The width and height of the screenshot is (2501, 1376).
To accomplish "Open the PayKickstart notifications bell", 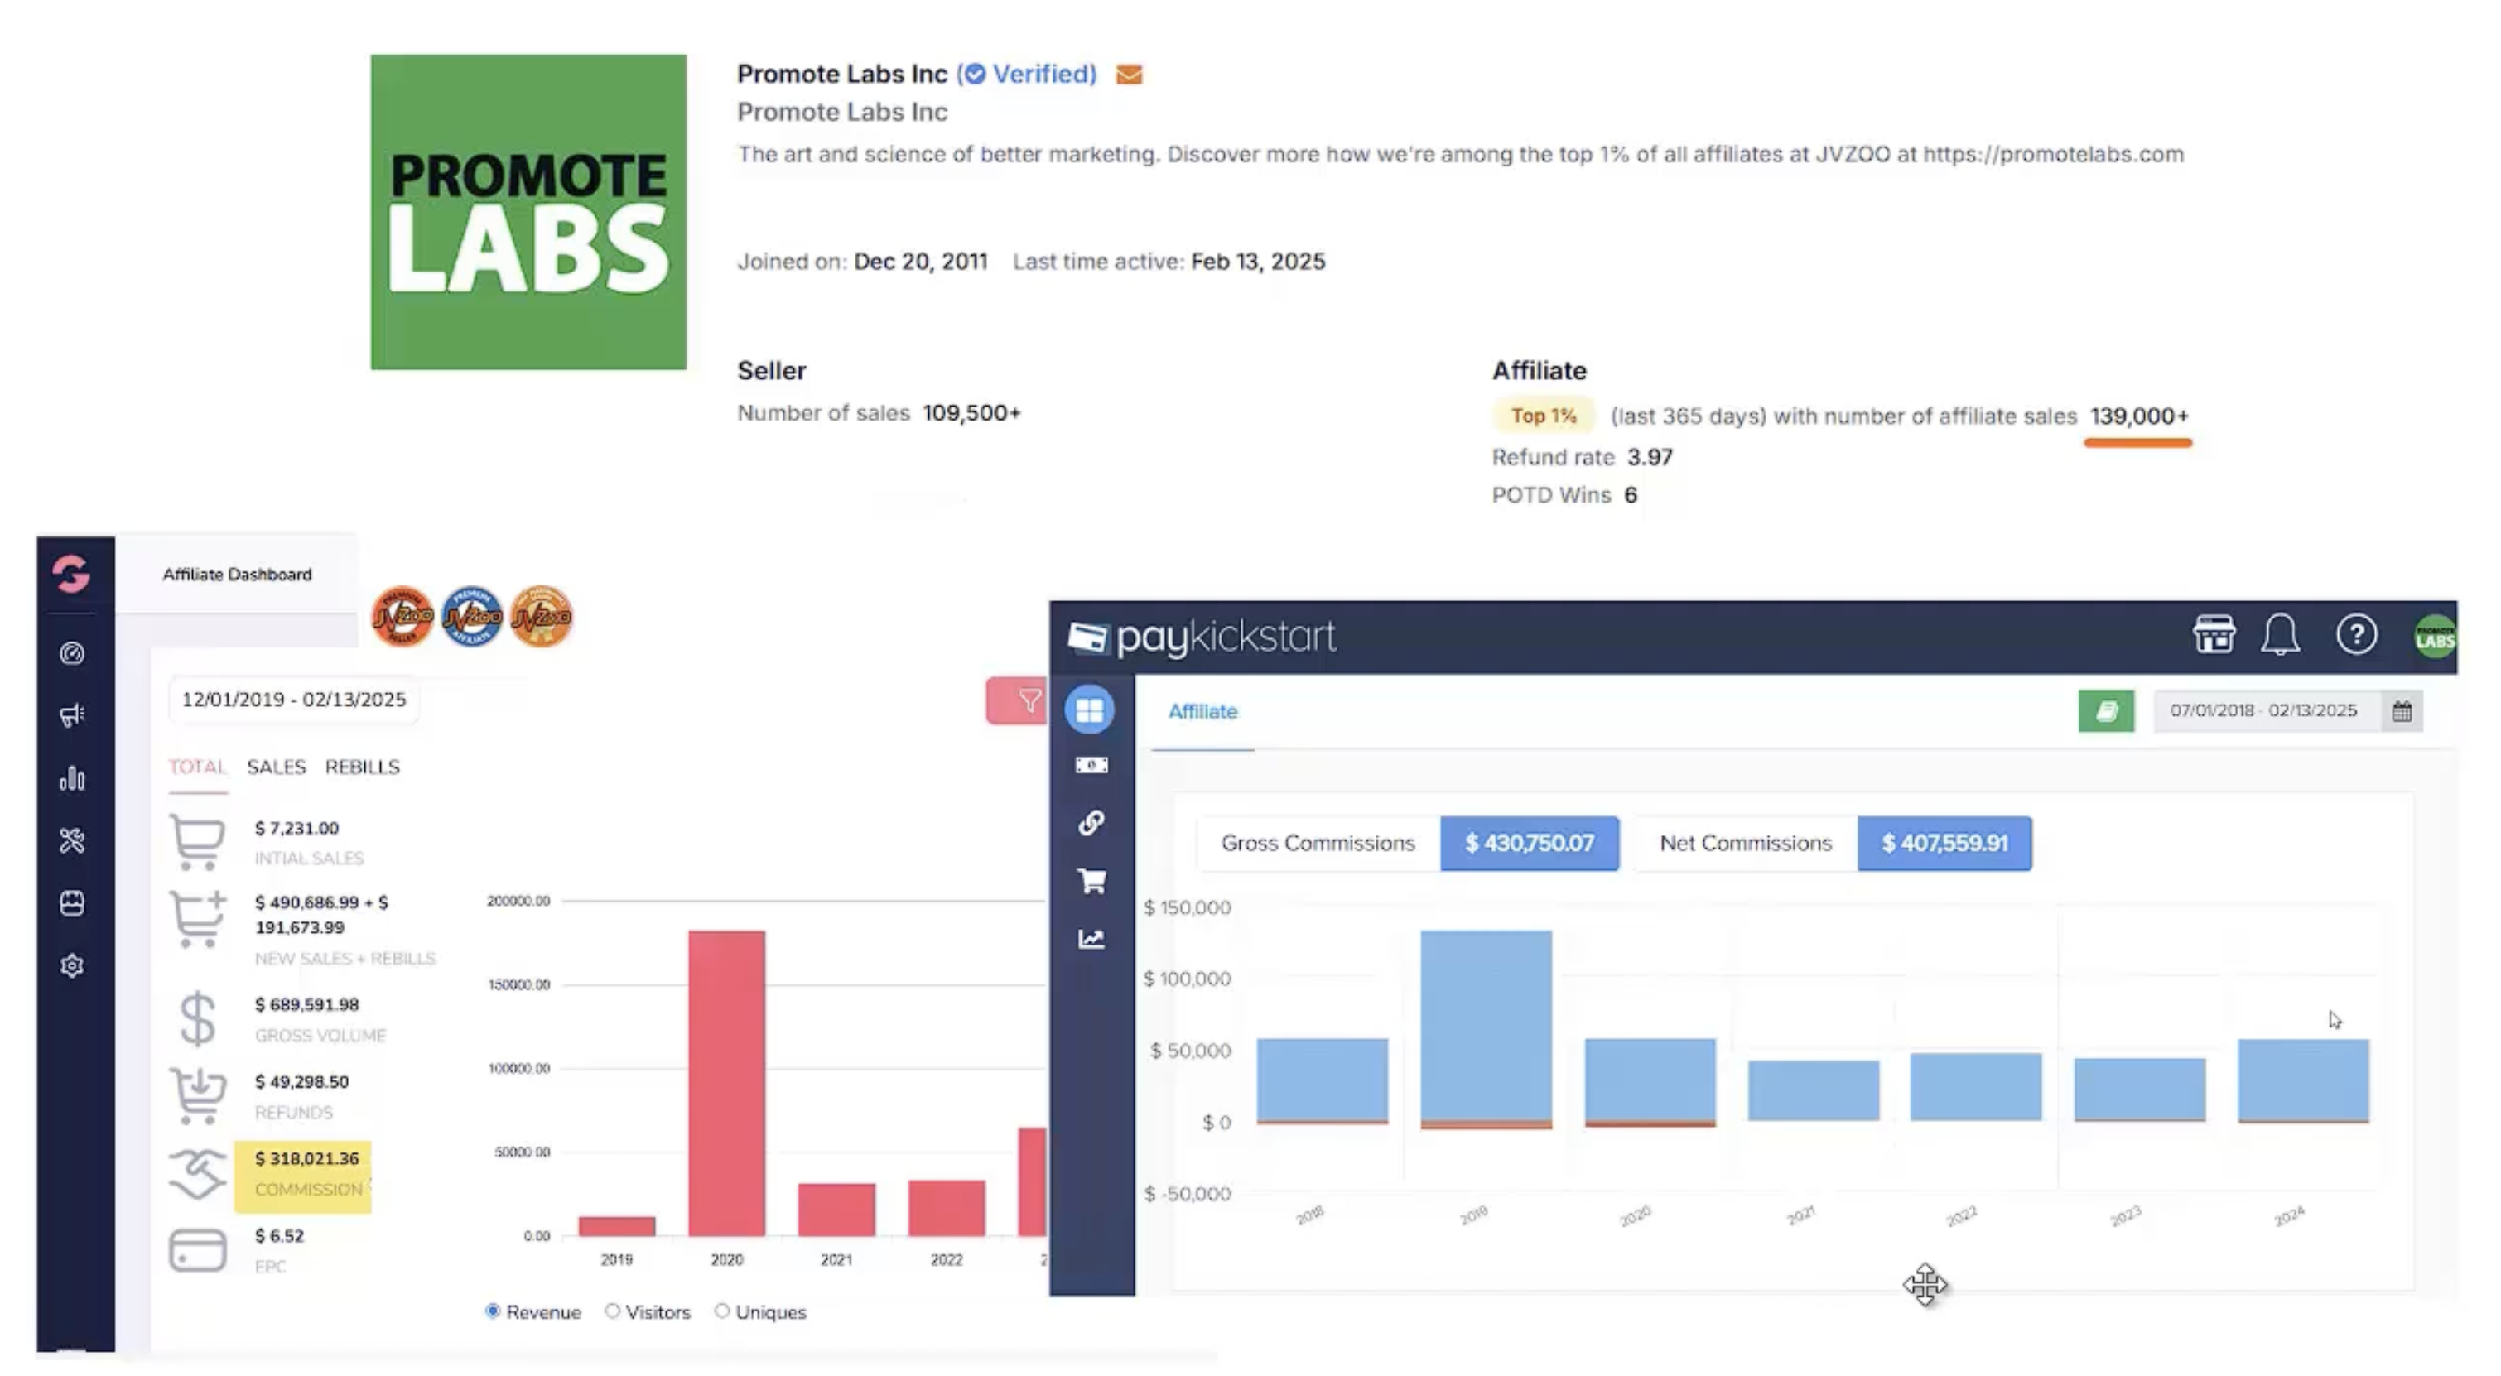I will point(2280,635).
